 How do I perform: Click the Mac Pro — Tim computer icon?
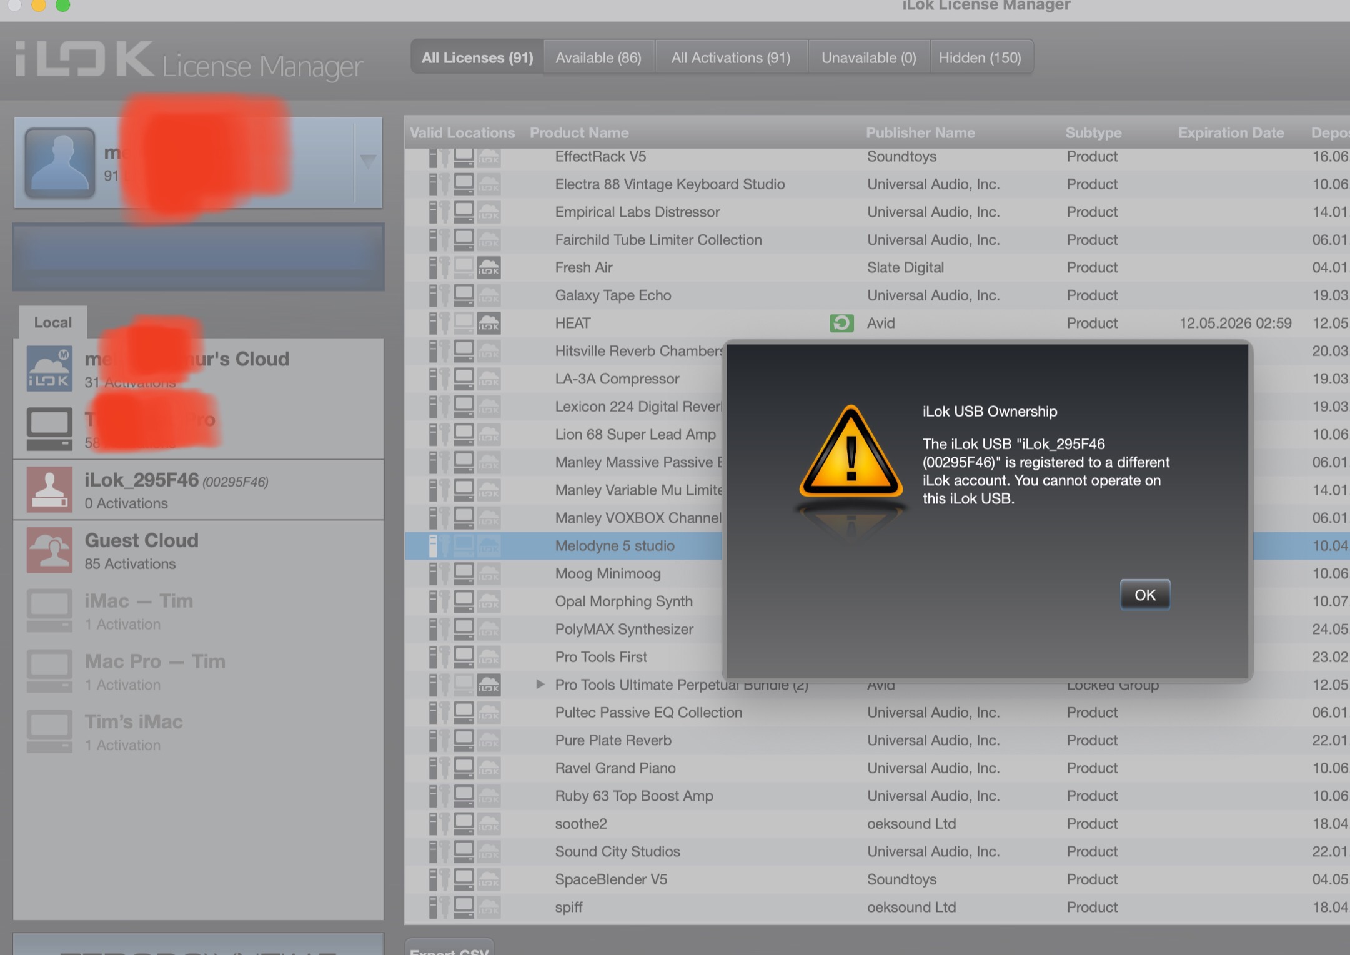[49, 671]
